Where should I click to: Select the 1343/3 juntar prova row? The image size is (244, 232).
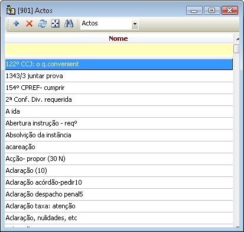pyautogui.click(x=119, y=76)
